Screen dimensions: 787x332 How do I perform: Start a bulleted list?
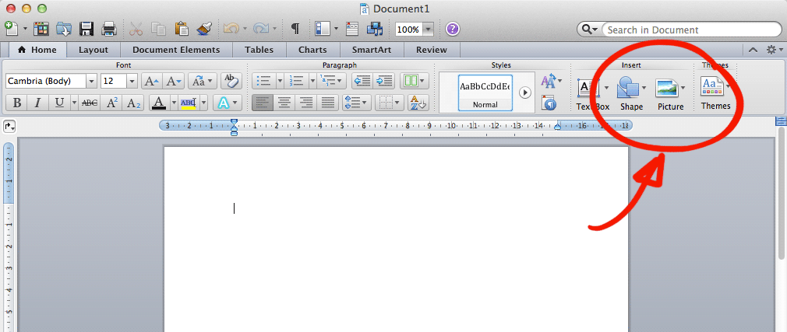click(264, 81)
